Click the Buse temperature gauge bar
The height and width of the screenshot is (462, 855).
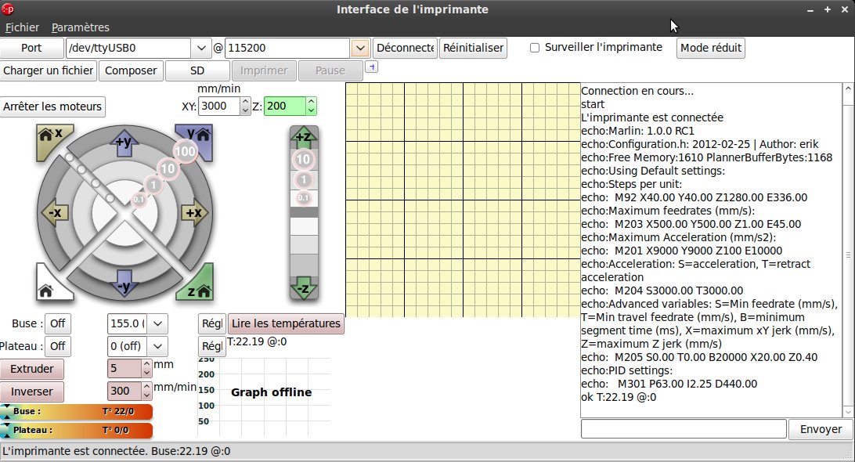[78, 411]
